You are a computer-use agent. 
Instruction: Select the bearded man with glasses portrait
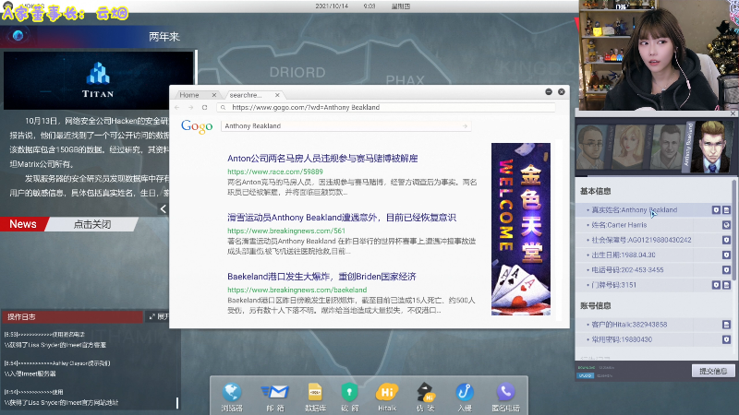[x=591, y=148]
